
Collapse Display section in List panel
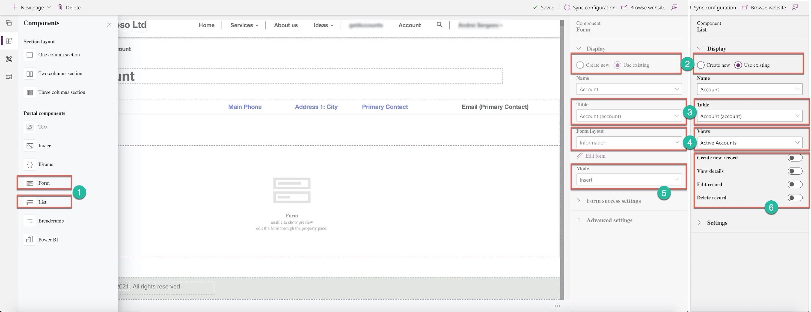coord(699,49)
